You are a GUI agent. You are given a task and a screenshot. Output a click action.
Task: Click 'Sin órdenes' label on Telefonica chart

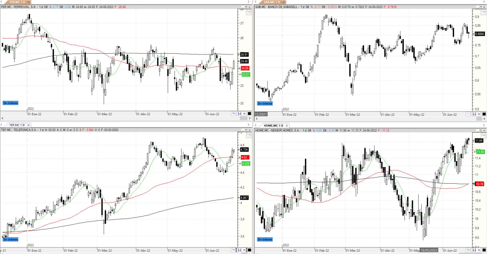click(x=11, y=239)
